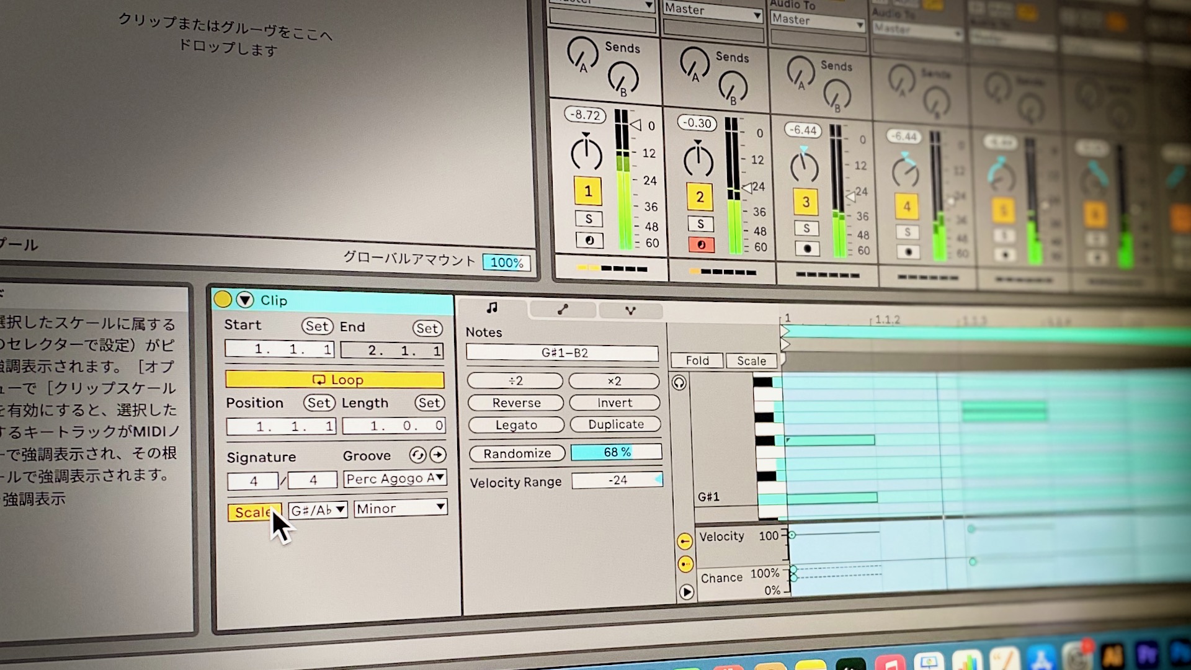Toggle track 1 activator button
This screenshot has height=670, width=1191.
click(588, 191)
